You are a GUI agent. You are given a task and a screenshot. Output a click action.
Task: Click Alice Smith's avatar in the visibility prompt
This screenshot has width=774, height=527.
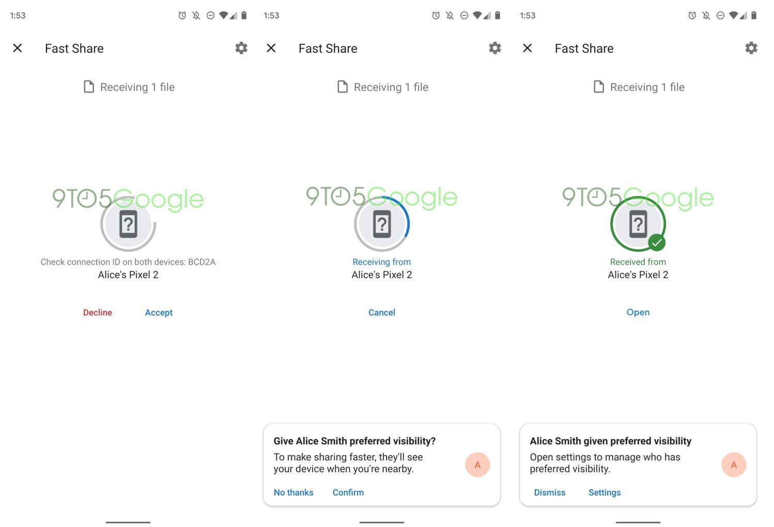coord(477,464)
